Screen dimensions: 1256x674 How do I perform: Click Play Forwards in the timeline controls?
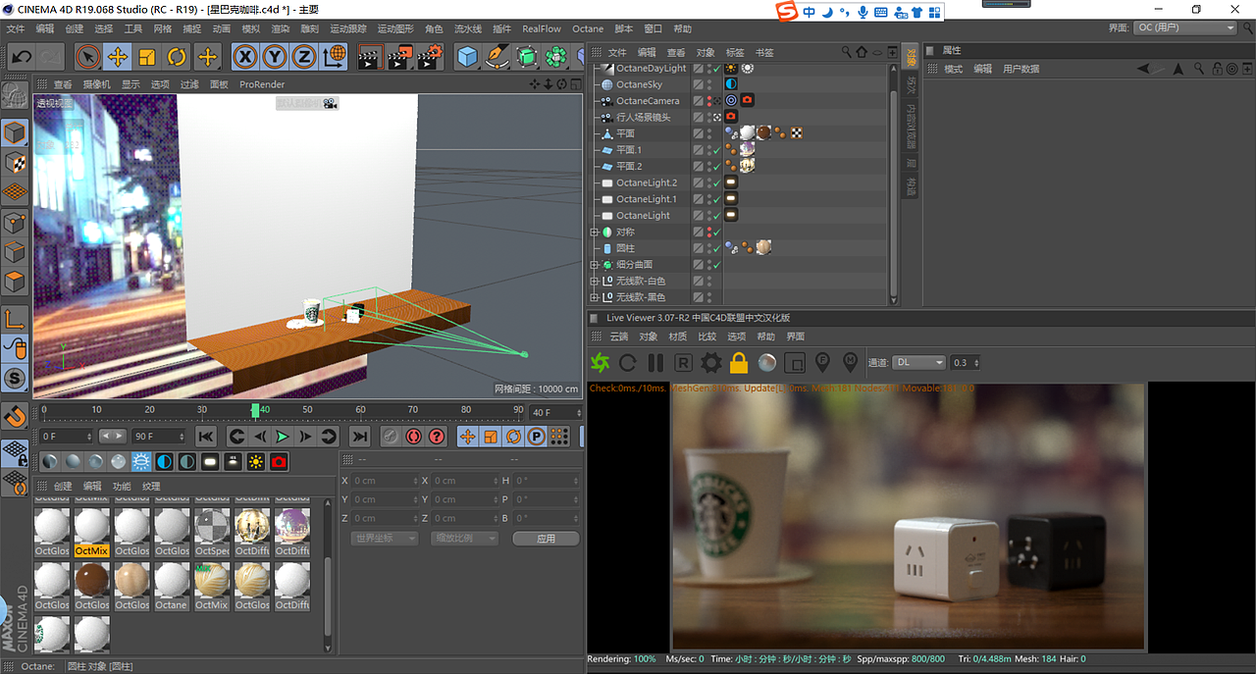pyautogui.click(x=283, y=437)
